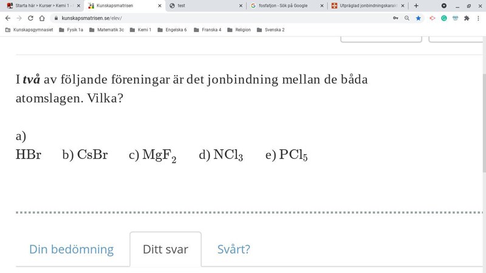Screen dimensions: 486x273
Task: Click the page's vertical scrollbar
Action: tap(484, 121)
